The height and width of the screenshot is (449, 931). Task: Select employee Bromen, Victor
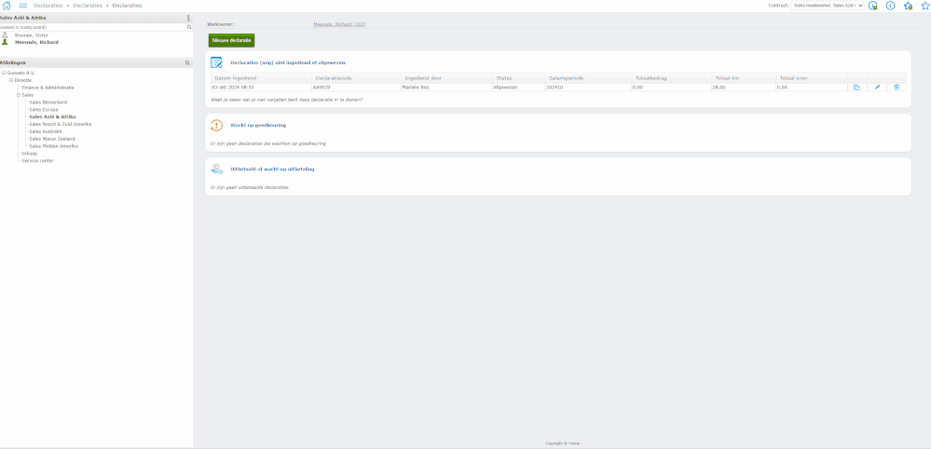(x=32, y=35)
